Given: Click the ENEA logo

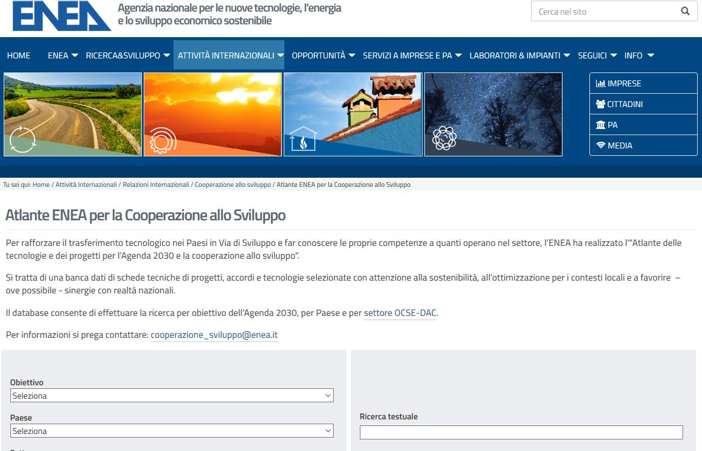Looking at the screenshot, I should click(x=61, y=16).
